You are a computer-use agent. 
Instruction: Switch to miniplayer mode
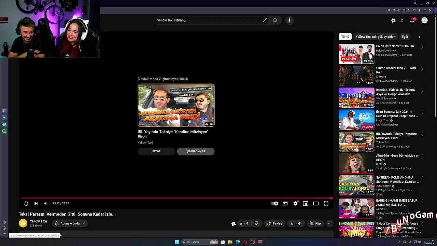(306, 203)
